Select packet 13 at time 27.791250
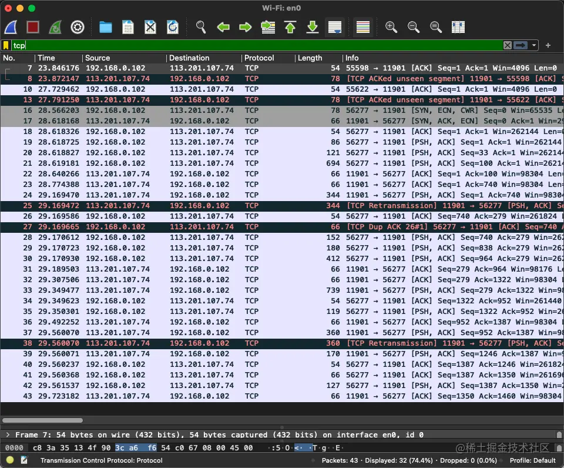The image size is (564, 468). pos(282,100)
